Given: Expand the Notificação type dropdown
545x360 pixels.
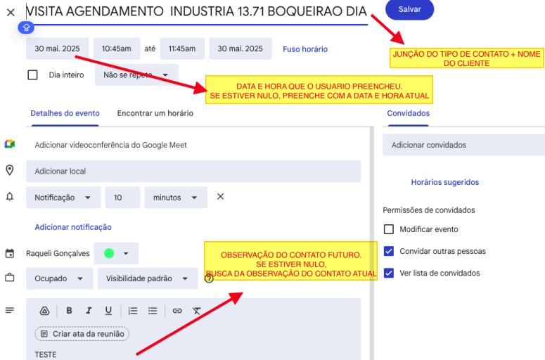Looking at the screenshot, I should pyautogui.click(x=63, y=198).
